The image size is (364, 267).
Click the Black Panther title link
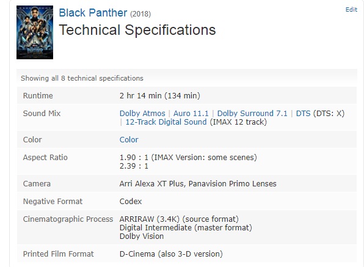93,13
